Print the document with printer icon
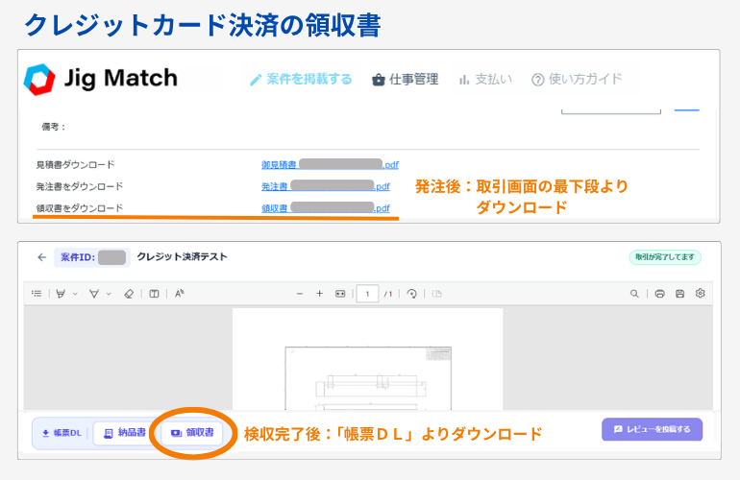Viewport: 740px width, 480px height. point(660,294)
